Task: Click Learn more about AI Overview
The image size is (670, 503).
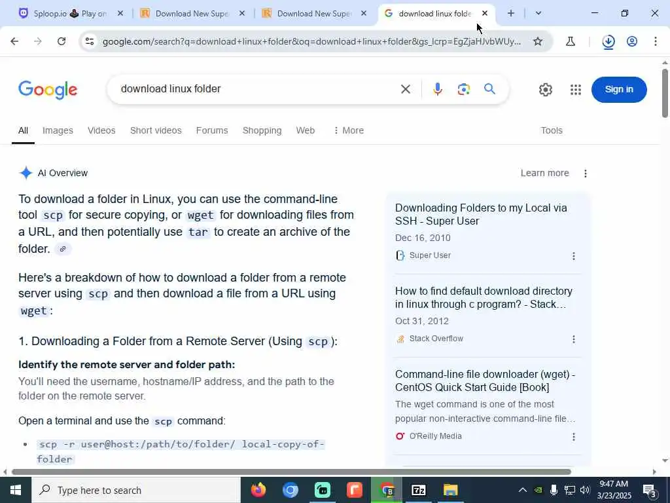Action: 544,173
